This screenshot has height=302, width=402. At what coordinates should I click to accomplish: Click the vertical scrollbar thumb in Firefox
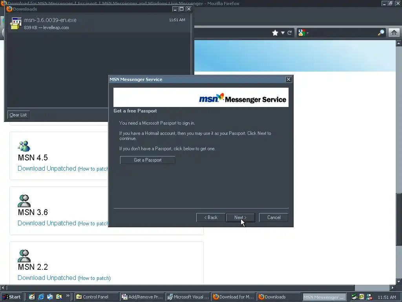(x=399, y=219)
